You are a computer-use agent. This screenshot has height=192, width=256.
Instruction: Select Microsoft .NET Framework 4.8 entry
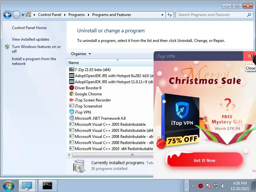[100, 118]
